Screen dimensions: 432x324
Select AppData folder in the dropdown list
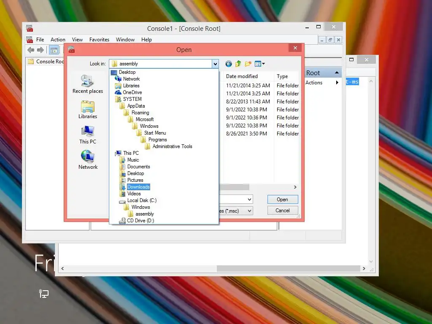(136, 106)
